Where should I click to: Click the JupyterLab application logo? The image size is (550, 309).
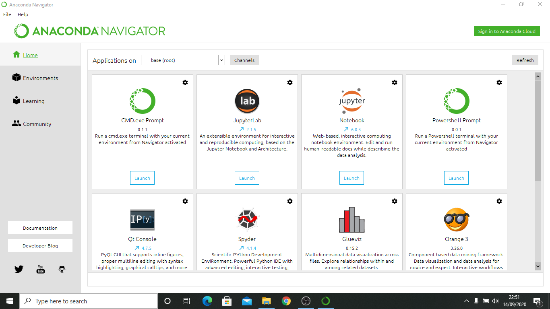(247, 101)
